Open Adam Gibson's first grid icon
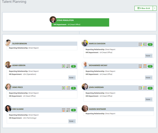 point(64,66)
